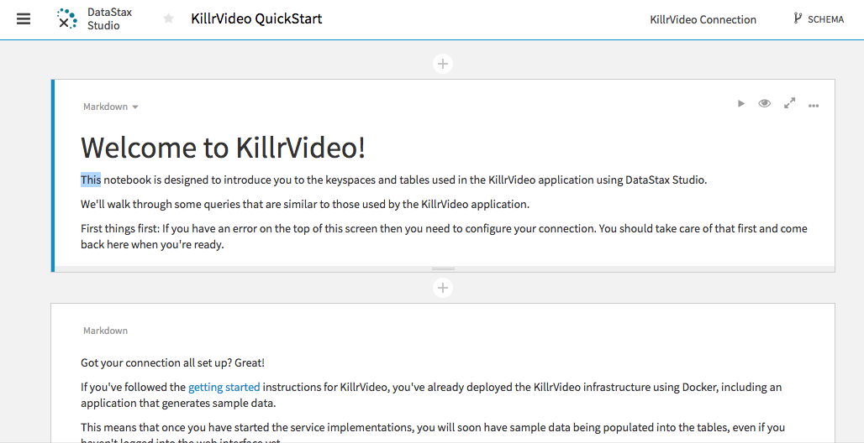Click the DataStax Studio logo
Image resolution: width=864 pixels, height=443 pixels.
tap(95, 18)
